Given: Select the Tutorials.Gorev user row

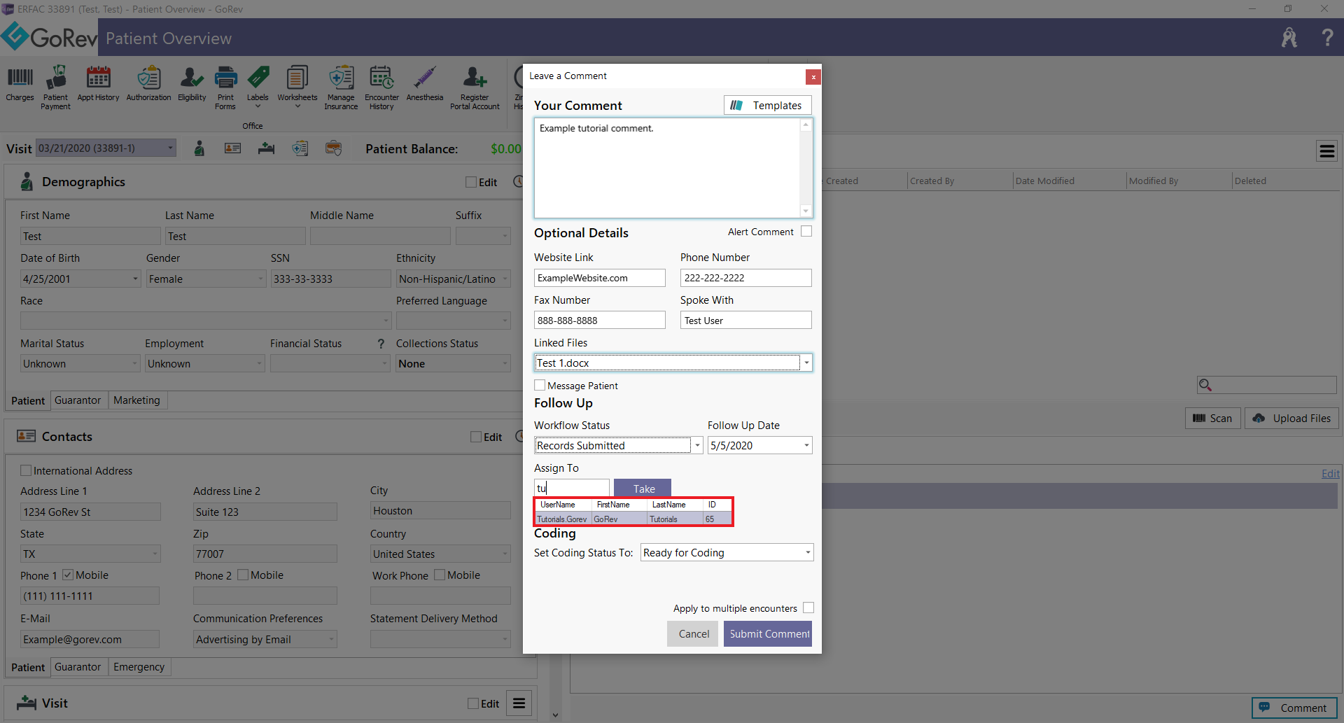Looking at the screenshot, I should [633, 519].
